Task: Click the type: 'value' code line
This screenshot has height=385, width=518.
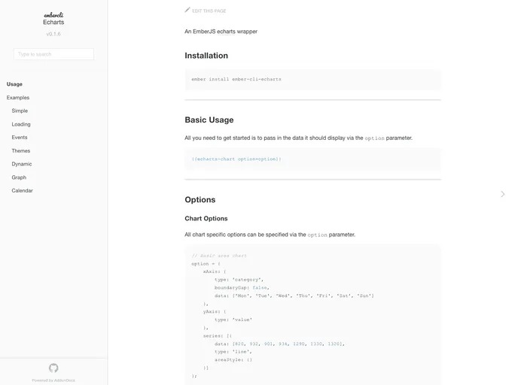Action: point(233,320)
